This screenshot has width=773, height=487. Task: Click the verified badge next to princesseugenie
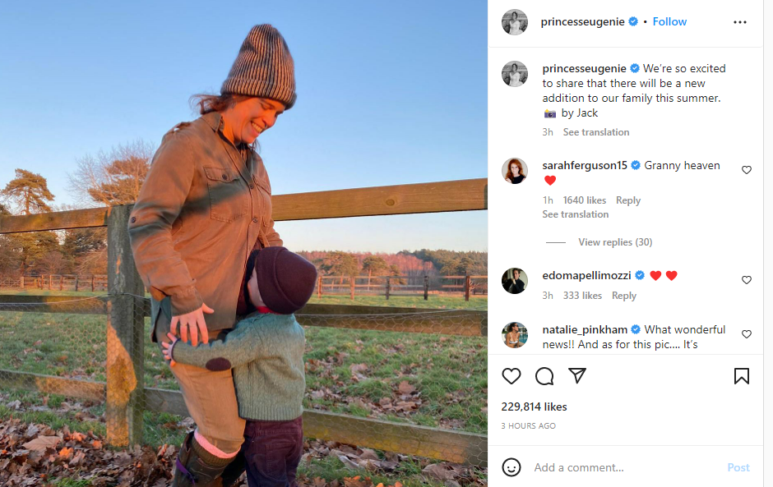click(633, 21)
